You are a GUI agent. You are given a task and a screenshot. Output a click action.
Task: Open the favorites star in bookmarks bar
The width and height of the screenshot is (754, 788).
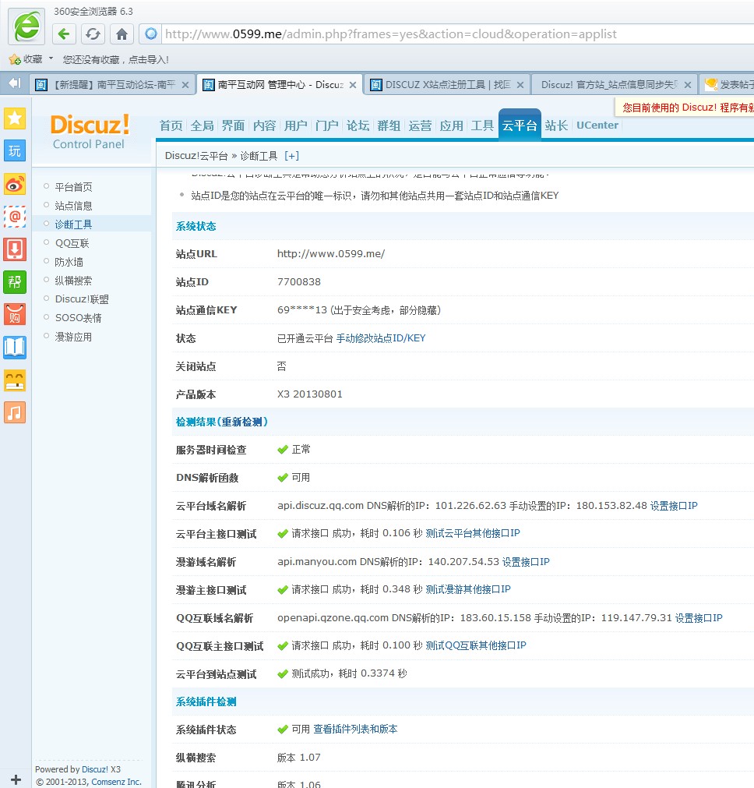pyautogui.click(x=14, y=59)
